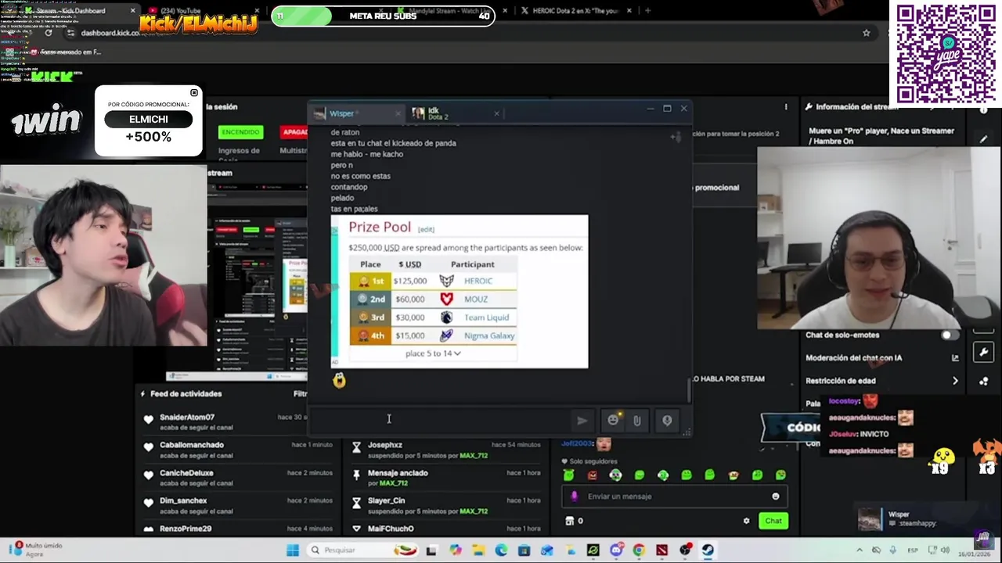Image resolution: width=1002 pixels, height=563 pixels.
Task: Select the first green blob emote in Kick chat
Action: tap(568, 475)
